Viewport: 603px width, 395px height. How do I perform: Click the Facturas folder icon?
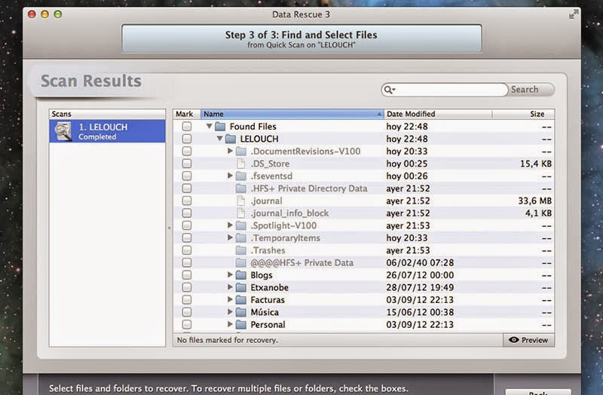tap(240, 299)
